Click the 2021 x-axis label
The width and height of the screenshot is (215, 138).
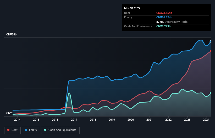[150, 120]
